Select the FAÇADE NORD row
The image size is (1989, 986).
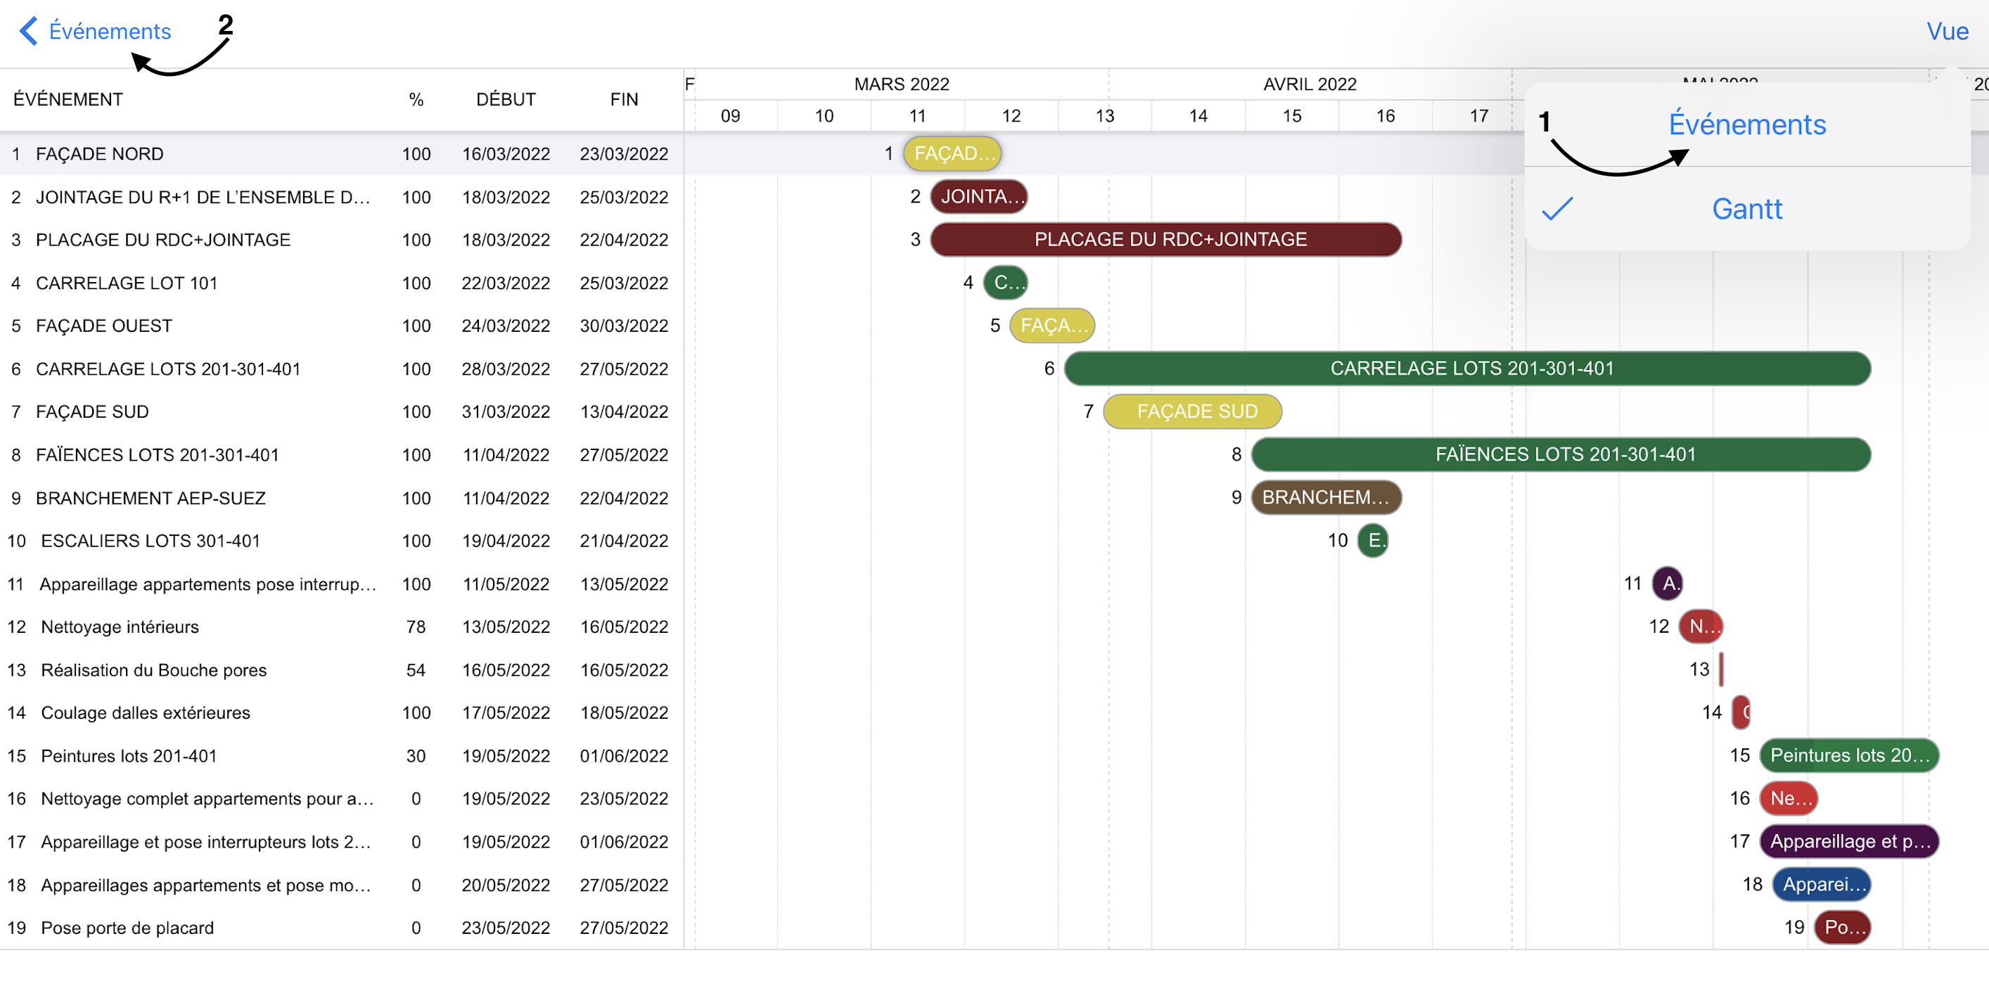101,153
